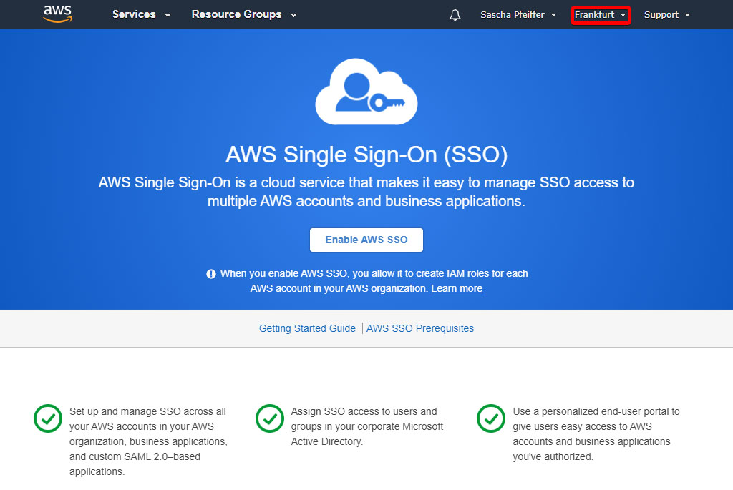
Task: Click the Learn more link
Action: click(457, 288)
